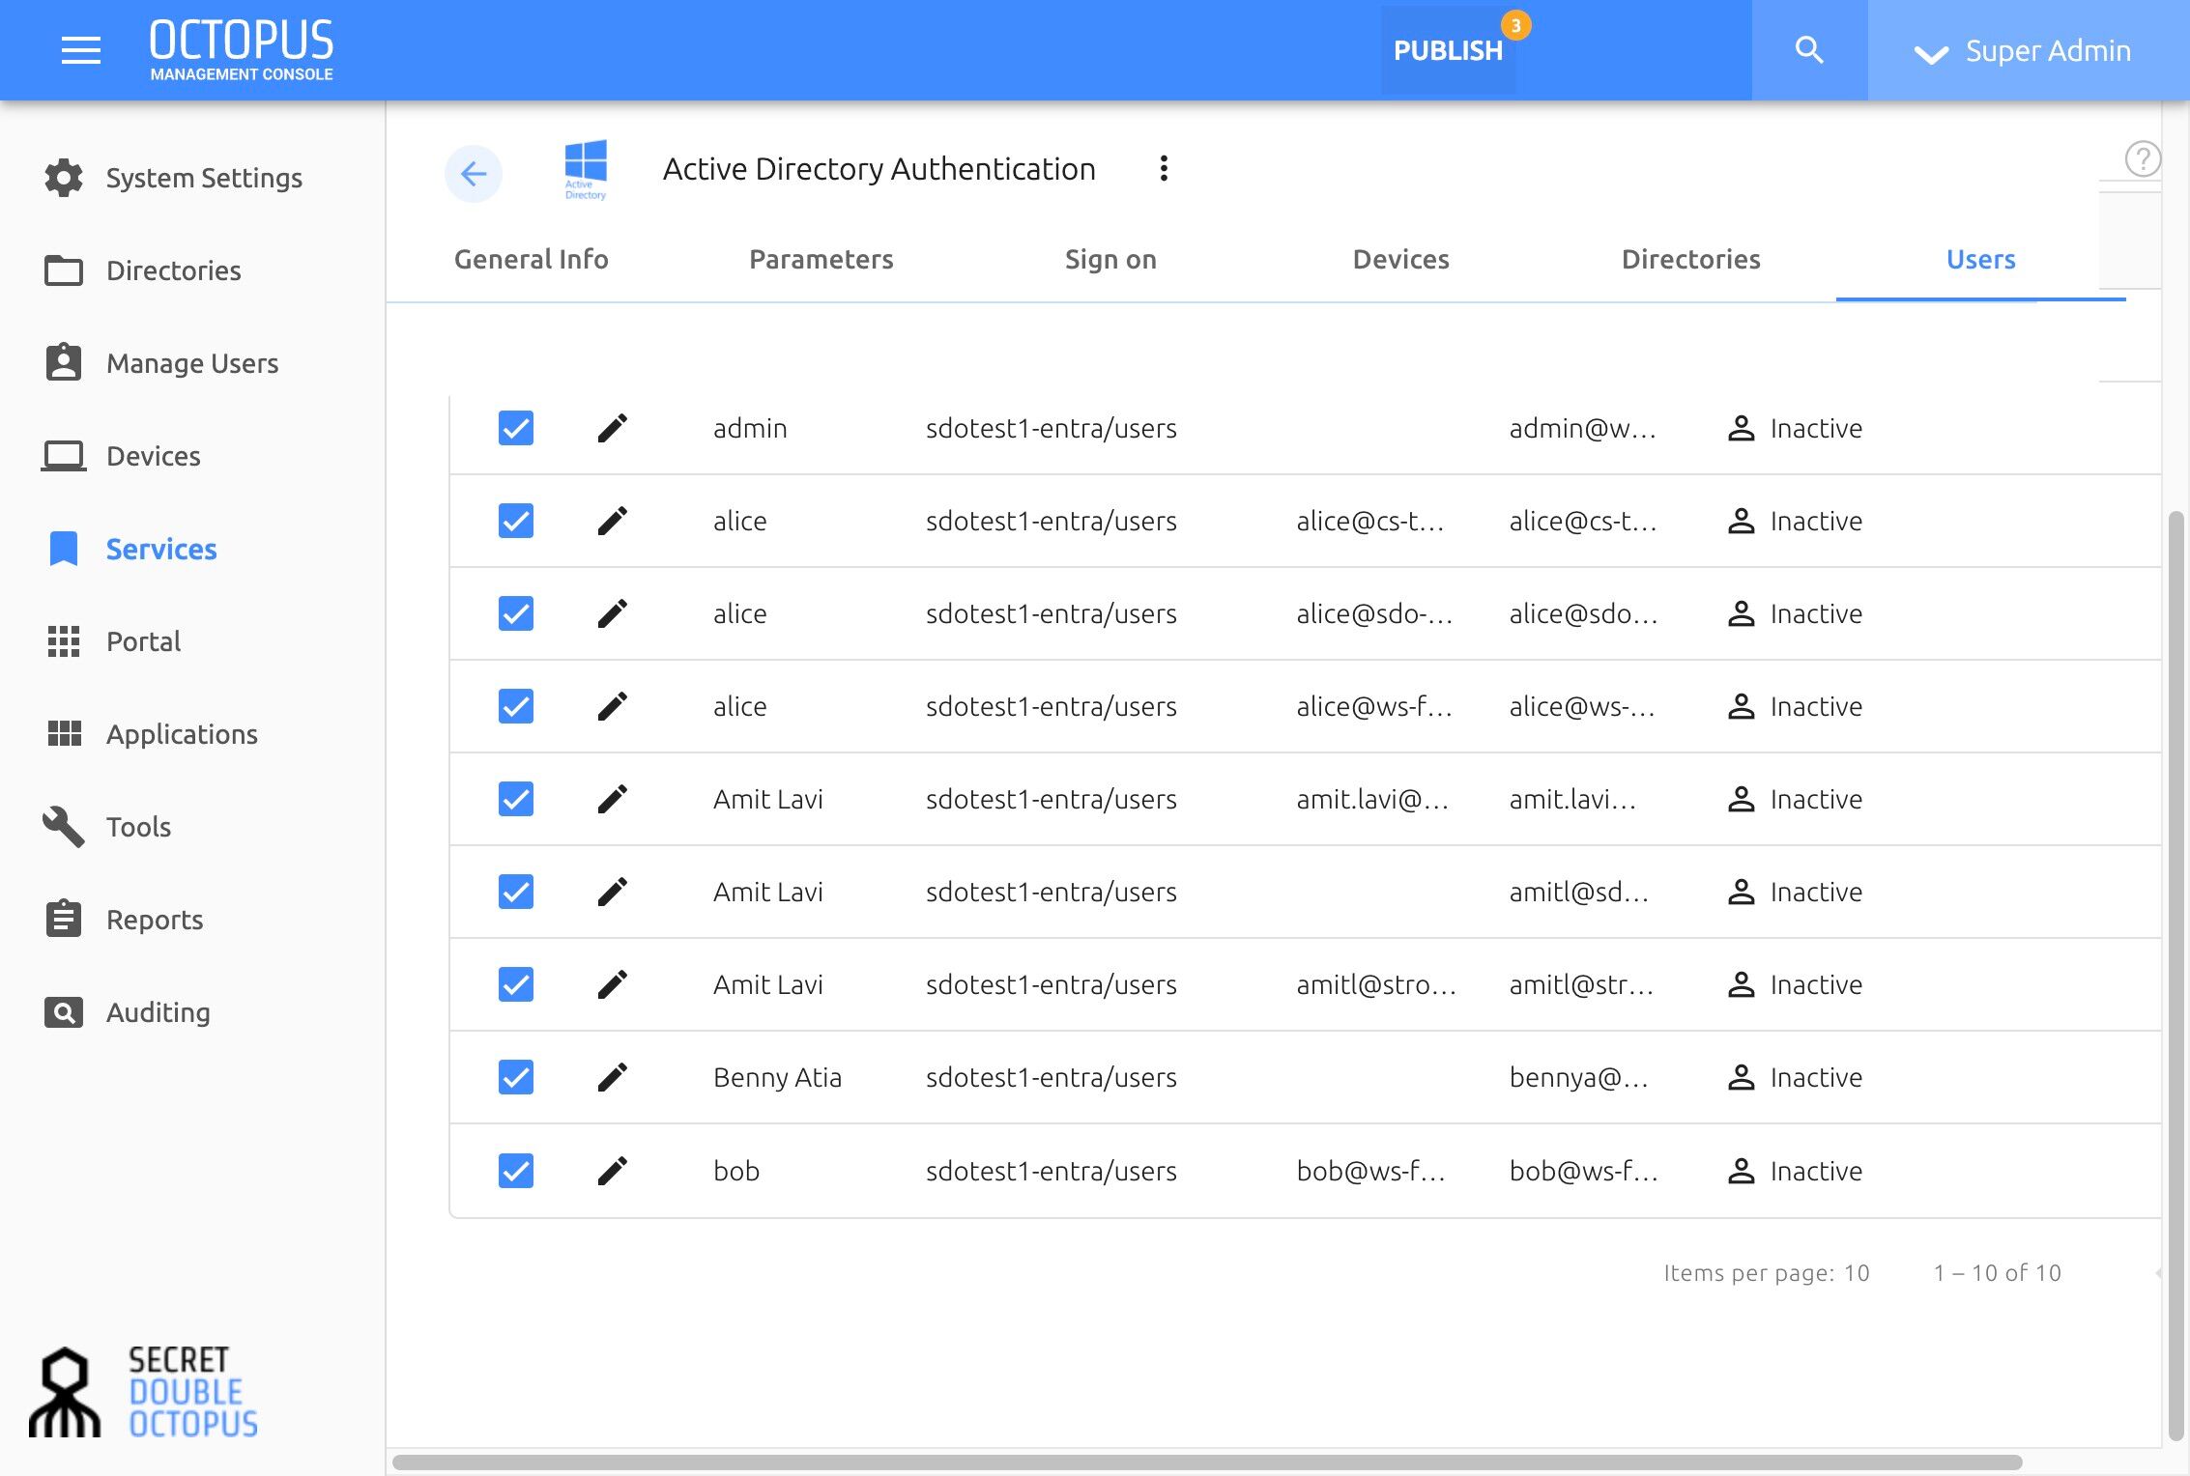The image size is (2190, 1476).
Task: Edit the admin user with pencil icon
Action: (x=613, y=428)
